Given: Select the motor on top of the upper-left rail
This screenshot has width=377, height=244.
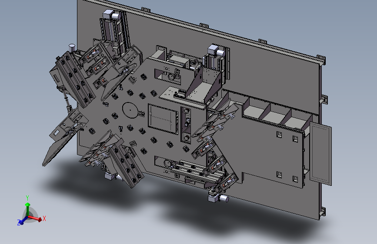Looking at the screenshot, I should tap(112, 15).
